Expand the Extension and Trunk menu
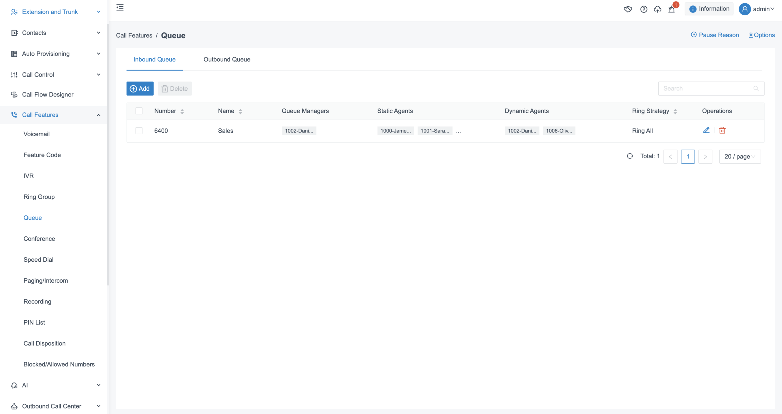The image size is (782, 414). 53,12
